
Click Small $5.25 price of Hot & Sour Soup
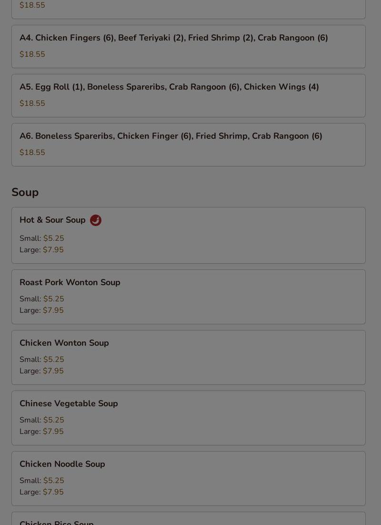42,238
